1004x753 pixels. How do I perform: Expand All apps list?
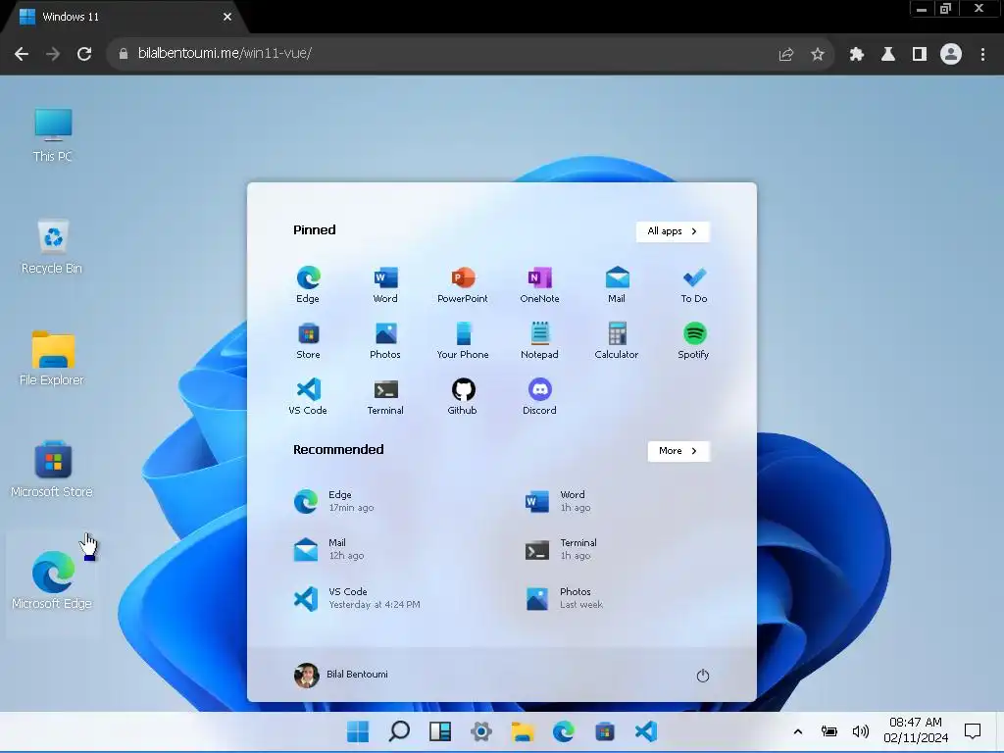[x=673, y=231]
